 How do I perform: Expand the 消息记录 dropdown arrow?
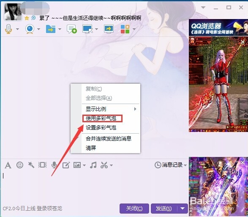pos(185,165)
